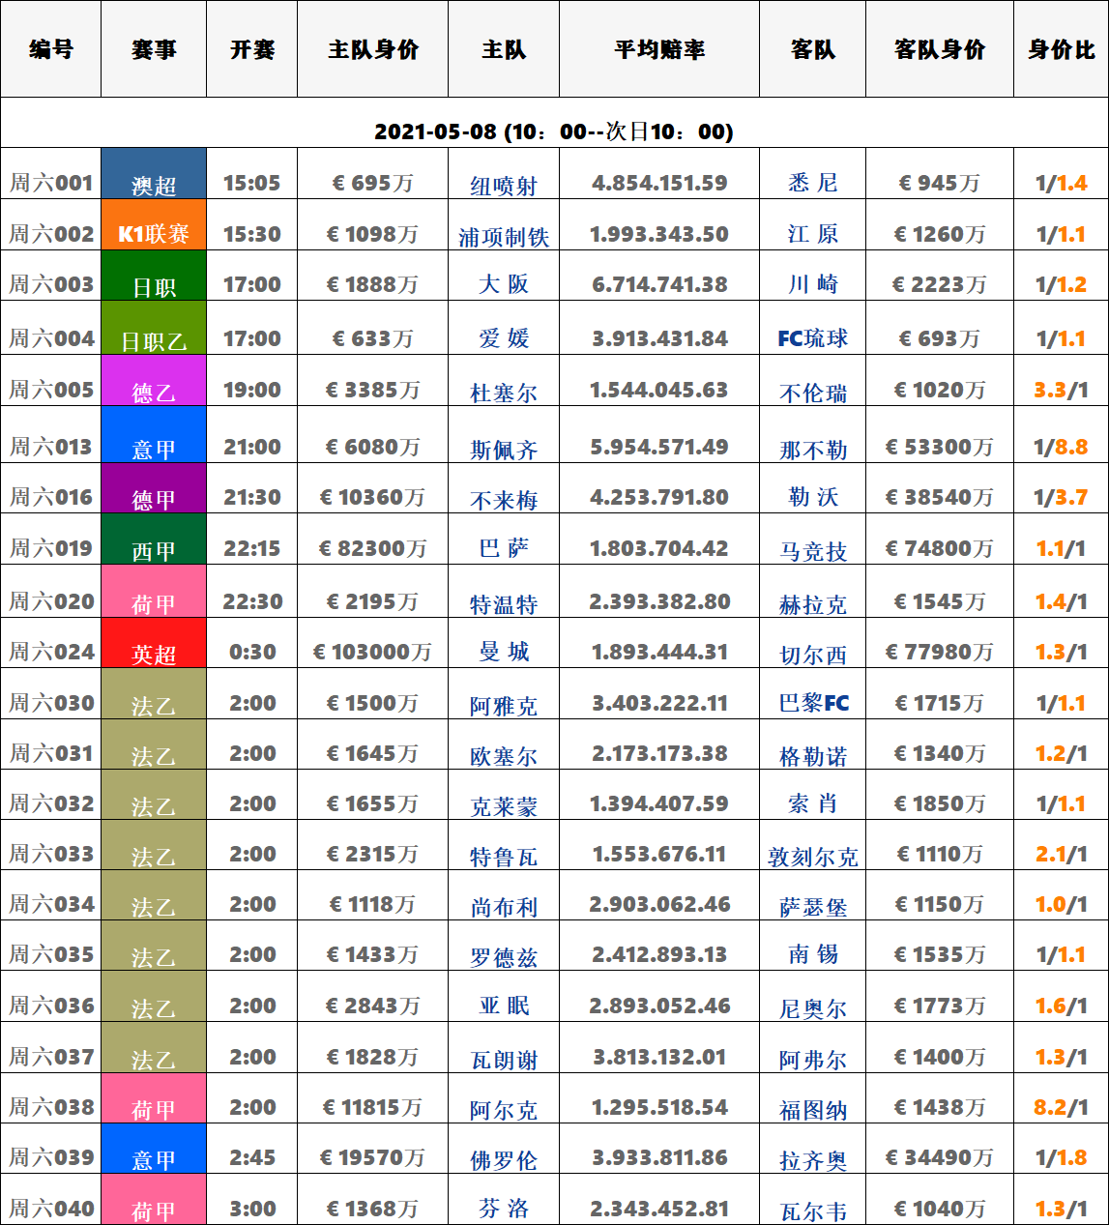Select the 身价比 column header
The width and height of the screenshot is (1109, 1225).
coord(1061,49)
